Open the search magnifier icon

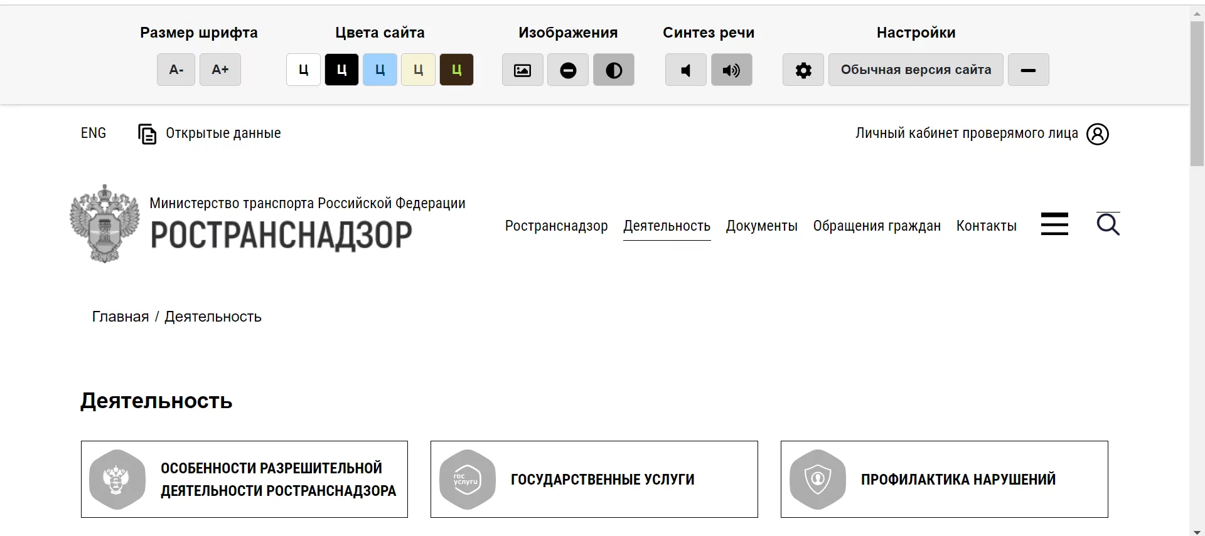click(1108, 224)
